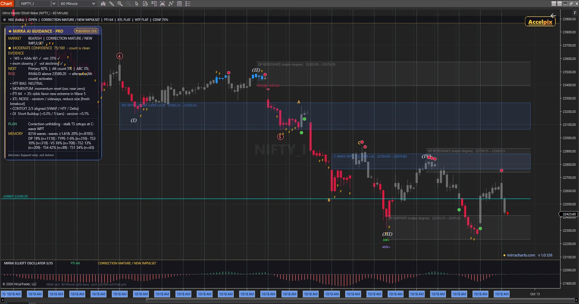Click the Accelpix logo badge

point(540,22)
